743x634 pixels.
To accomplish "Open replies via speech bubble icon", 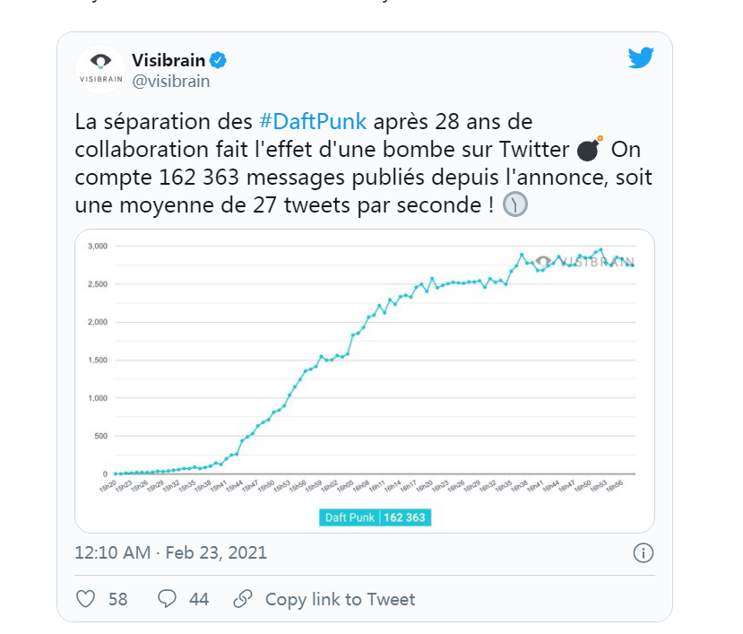I will (167, 599).
